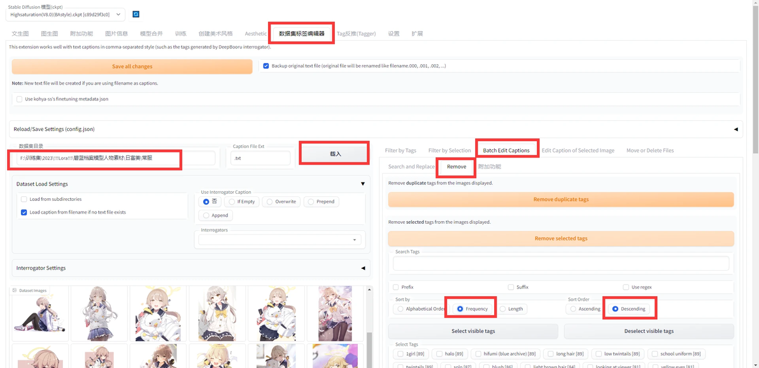Open the 扩展 tab
The height and width of the screenshot is (368, 759).
(x=417, y=34)
